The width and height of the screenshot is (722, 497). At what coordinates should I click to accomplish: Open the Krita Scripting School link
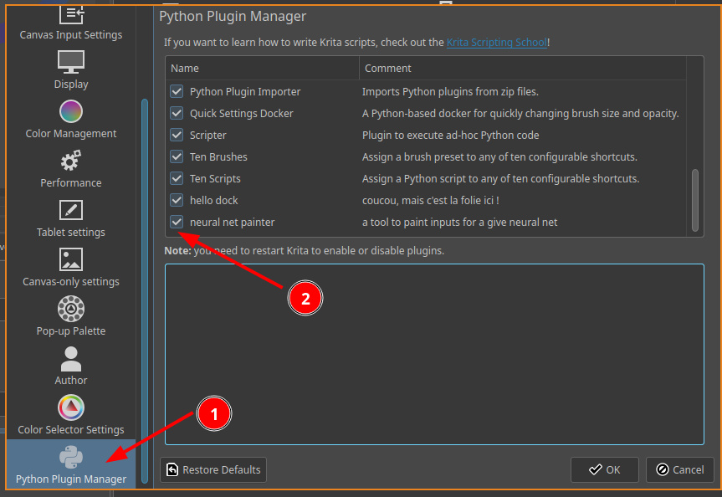point(497,43)
